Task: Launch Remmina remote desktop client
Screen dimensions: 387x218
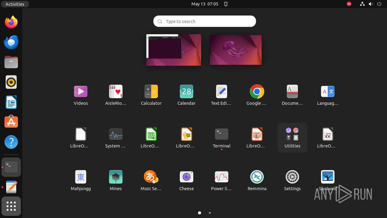Action: tap(257, 180)
